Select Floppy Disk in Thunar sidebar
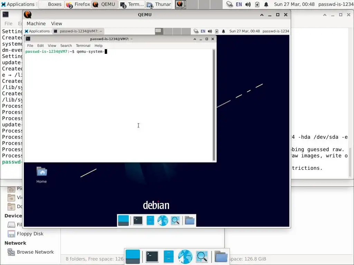This screenshot has height=265, width=354. 30,234
